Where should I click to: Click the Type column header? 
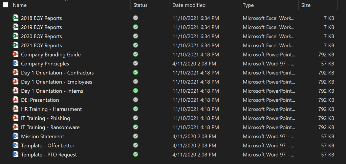point(248,5)
